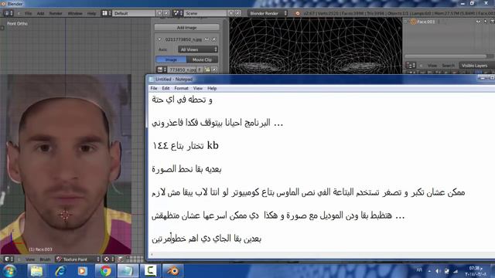Viewport: 495px width, 278px height.
Task: Open Blender Help menu
Action: coord(91,14)
